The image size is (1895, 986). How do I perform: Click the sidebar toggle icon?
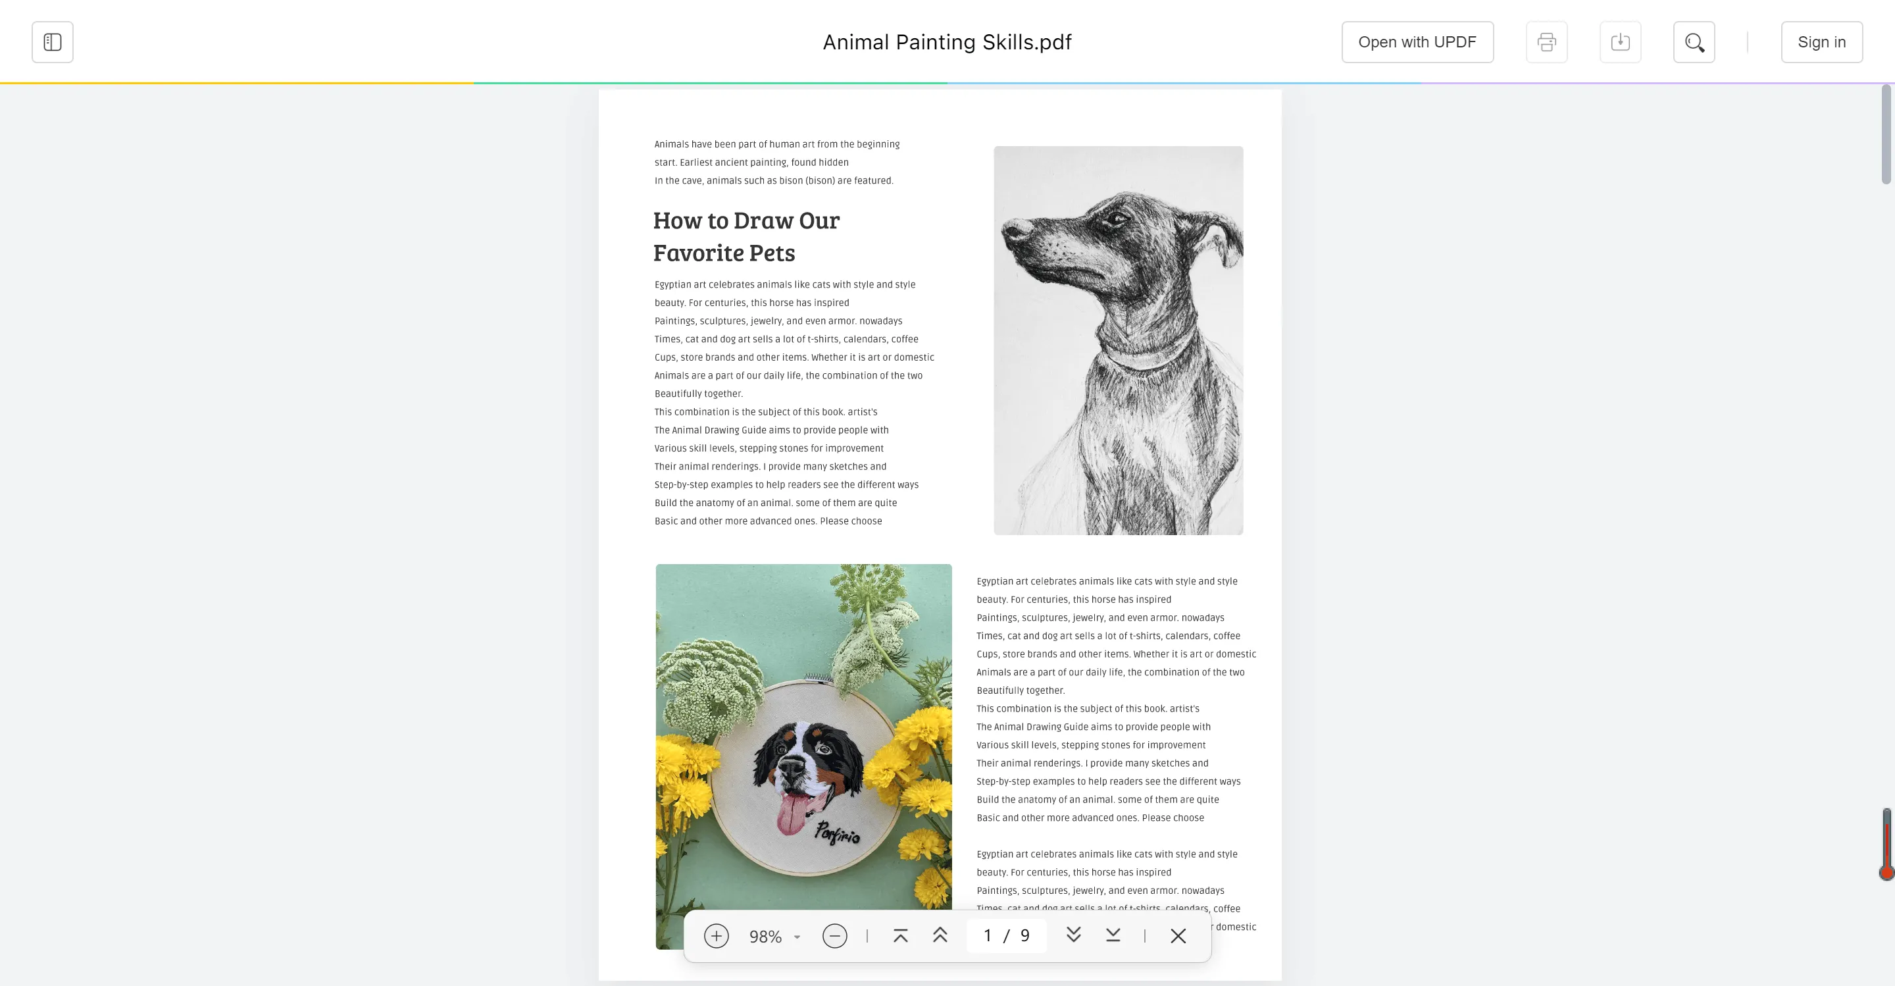53,41
